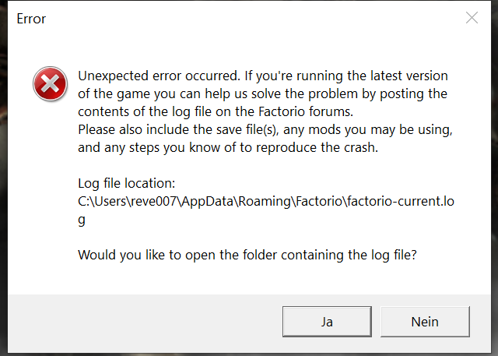Click the "Error" title text
The image size is (498, 356).
[31, 19]
